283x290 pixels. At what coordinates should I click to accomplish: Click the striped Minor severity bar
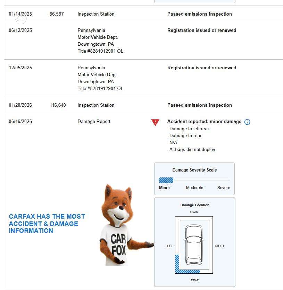tap(166, 180)
